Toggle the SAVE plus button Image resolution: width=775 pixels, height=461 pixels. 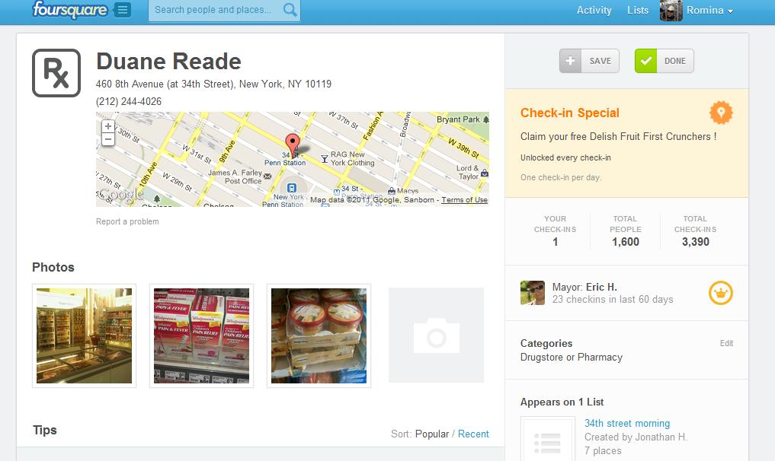[x=589, y=61]
